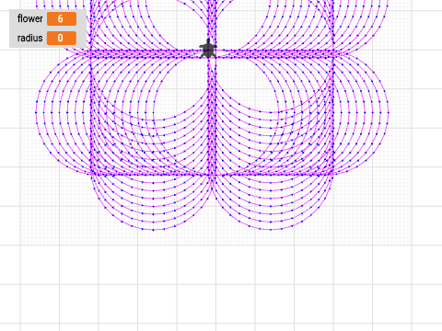Click the bottom-left corner of the drawn square
Screen dimensions: 442x331
coord(92,175)
